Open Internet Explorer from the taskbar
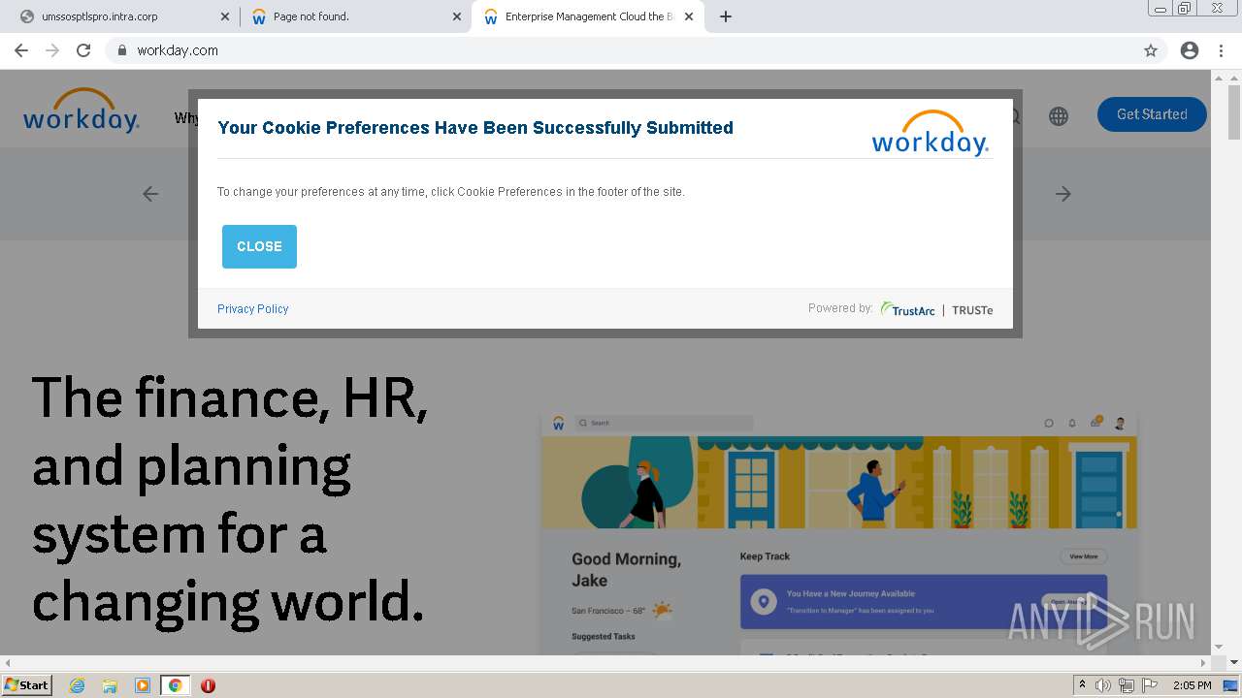Viewport: 1242px width, 698px height. (78, 685)
